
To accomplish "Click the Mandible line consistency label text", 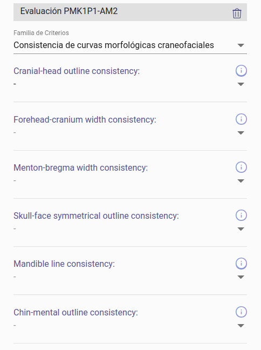I will click(x=64, y=264).
